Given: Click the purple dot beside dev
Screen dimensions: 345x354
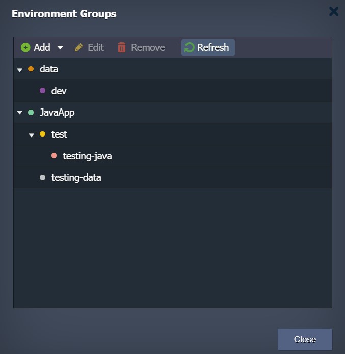Looking at the screenshot, I should [x=42, y=91].
